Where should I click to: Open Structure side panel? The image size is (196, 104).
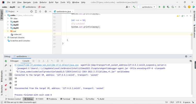pos(2,90)
